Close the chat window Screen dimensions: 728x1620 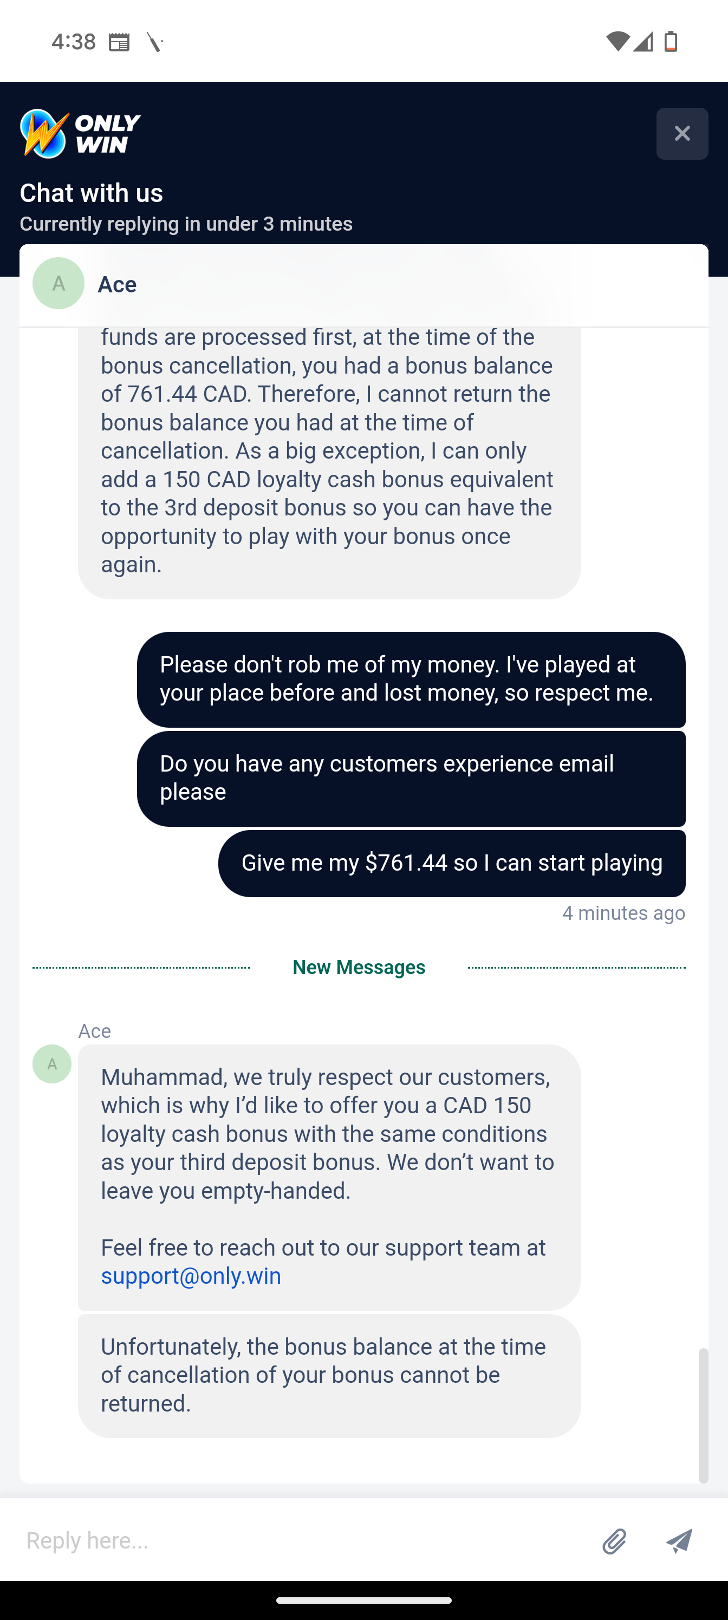pos(681,133)
